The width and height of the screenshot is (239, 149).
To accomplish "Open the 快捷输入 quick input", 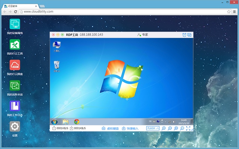I will [130, 128].
